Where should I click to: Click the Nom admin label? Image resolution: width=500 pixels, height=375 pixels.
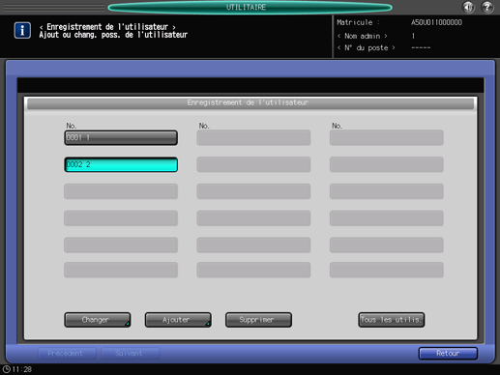coord(363,36)
